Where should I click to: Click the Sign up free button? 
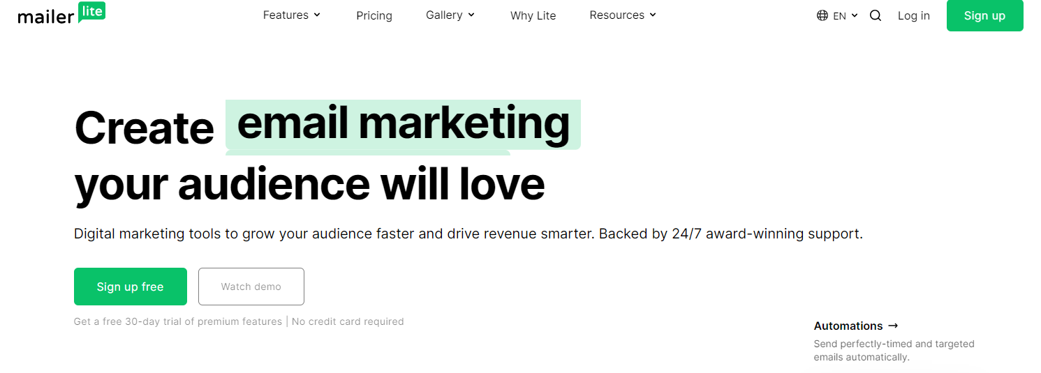pos(131,287)
